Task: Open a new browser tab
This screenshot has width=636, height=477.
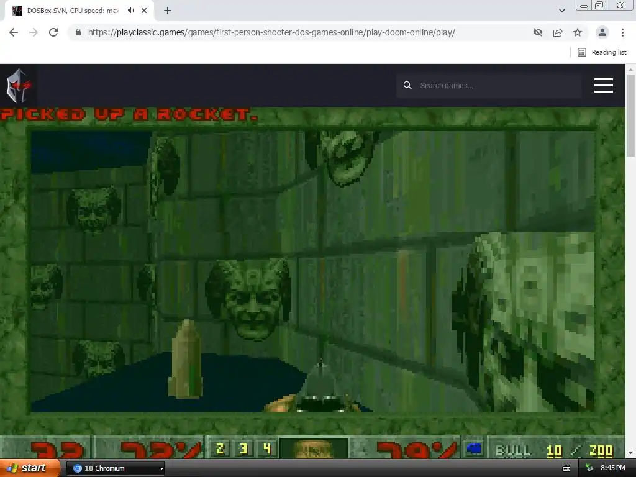Action: tap(168, 11)
